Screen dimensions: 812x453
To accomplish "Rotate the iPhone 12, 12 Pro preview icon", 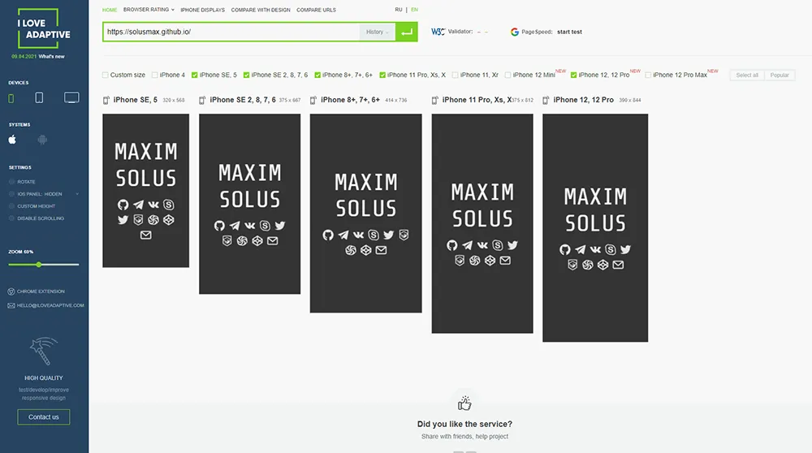I will coord(546,101).
